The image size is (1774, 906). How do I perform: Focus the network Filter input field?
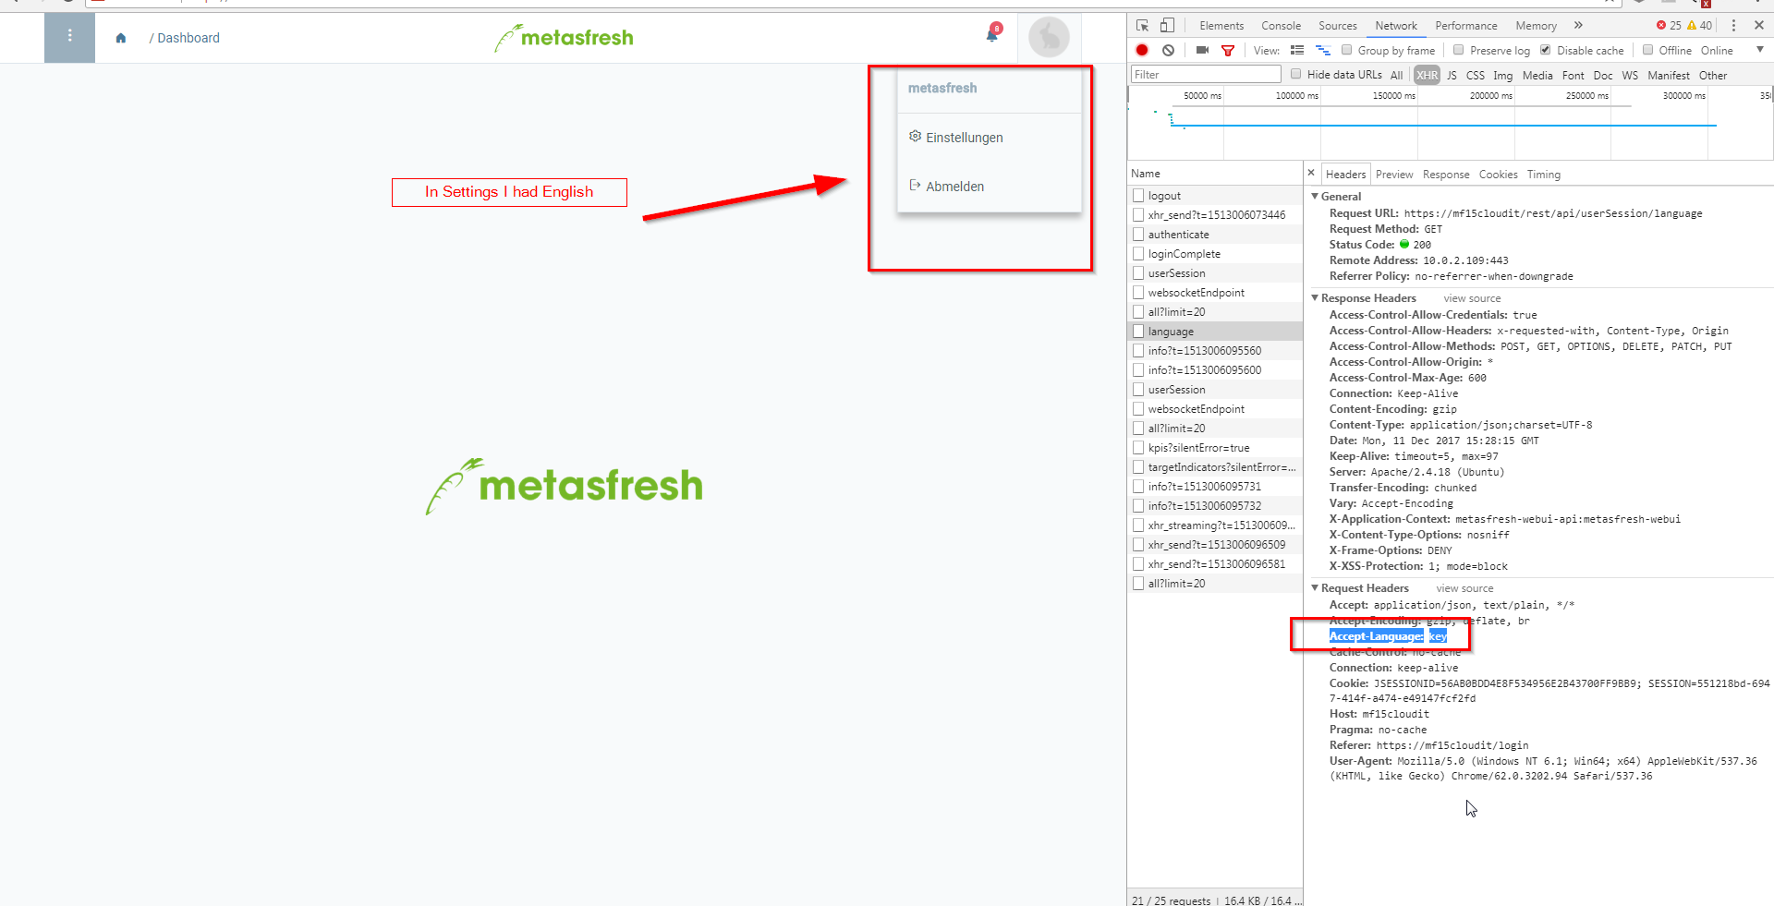tap(1206, 74)
